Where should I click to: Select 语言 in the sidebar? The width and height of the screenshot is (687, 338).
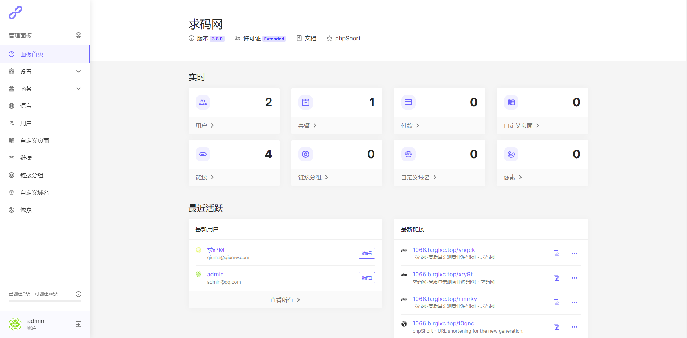[26, 106]
